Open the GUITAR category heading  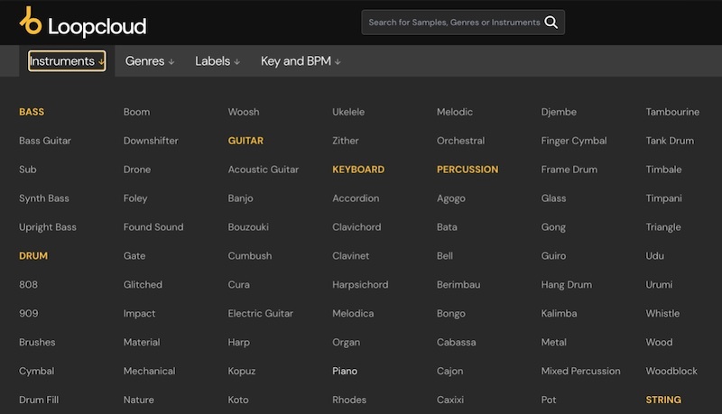pyautogui.click(x=245, y=141)
